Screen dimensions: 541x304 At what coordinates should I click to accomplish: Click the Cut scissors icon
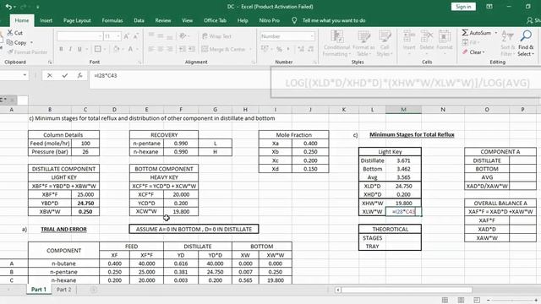click(10, 33)
